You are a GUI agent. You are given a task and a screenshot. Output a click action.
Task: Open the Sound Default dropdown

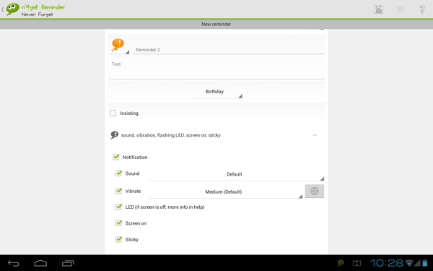(236, 175)
